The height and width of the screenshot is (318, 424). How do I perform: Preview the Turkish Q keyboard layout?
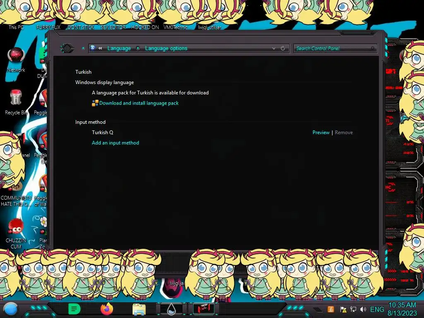point(321,132)
